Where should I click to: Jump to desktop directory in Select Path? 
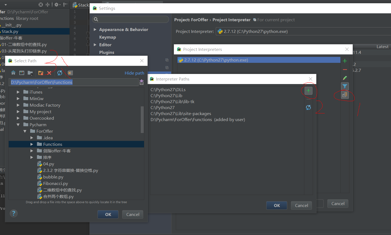pyautogui.click(x=22, y=73)
